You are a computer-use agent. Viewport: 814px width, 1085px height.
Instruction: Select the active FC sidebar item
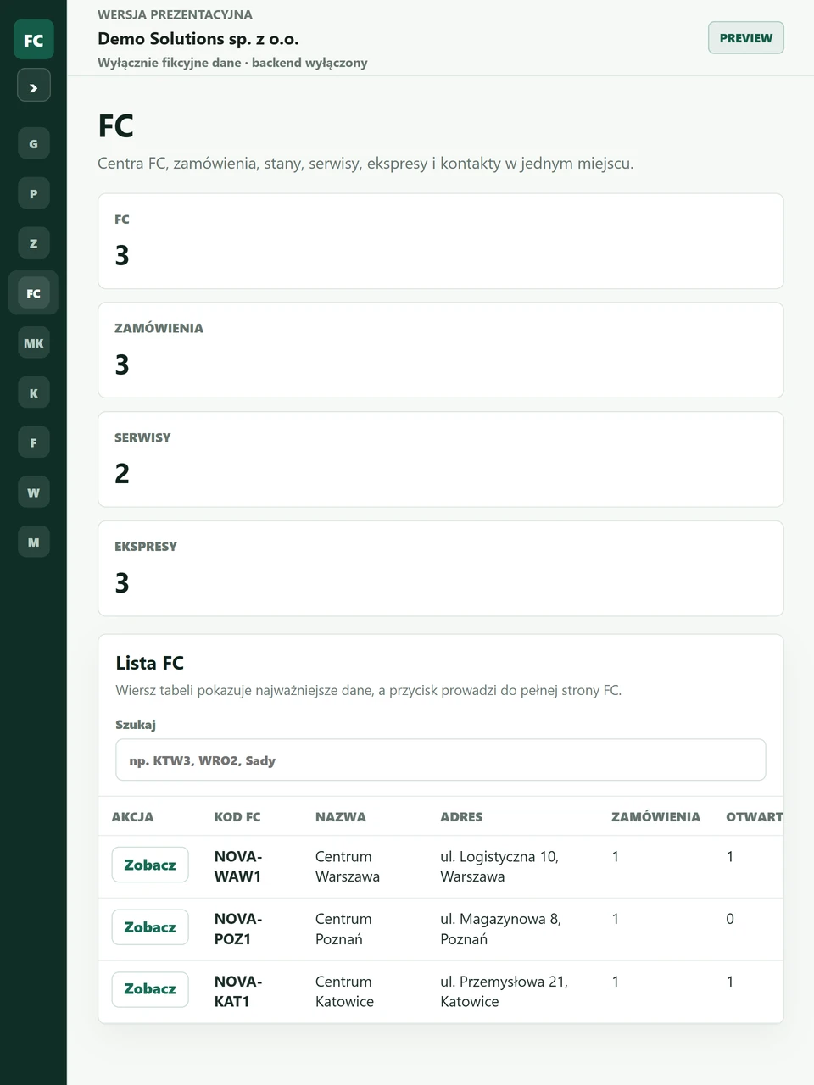coord(33,293)
